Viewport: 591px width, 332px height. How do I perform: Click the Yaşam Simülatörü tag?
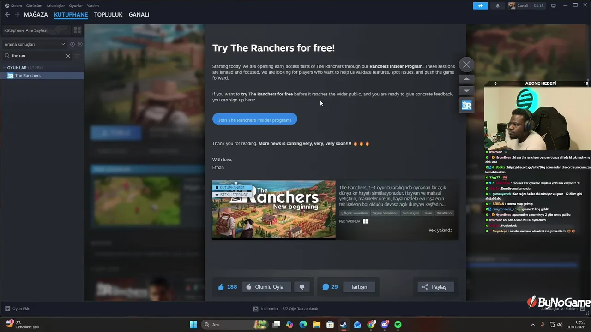[386, 213]
